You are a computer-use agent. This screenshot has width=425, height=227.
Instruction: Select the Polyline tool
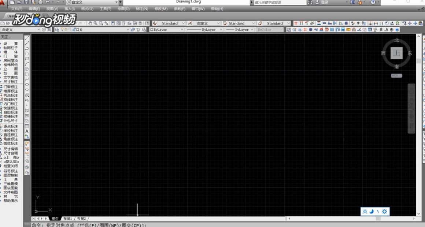(x=27, y=48)
